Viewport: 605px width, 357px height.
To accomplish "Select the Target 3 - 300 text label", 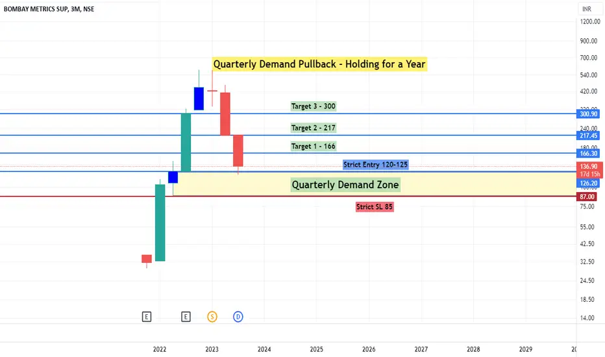I will point(314,106).
